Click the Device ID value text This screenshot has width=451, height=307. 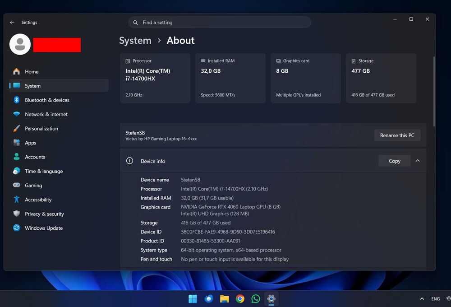coord(228,232)
